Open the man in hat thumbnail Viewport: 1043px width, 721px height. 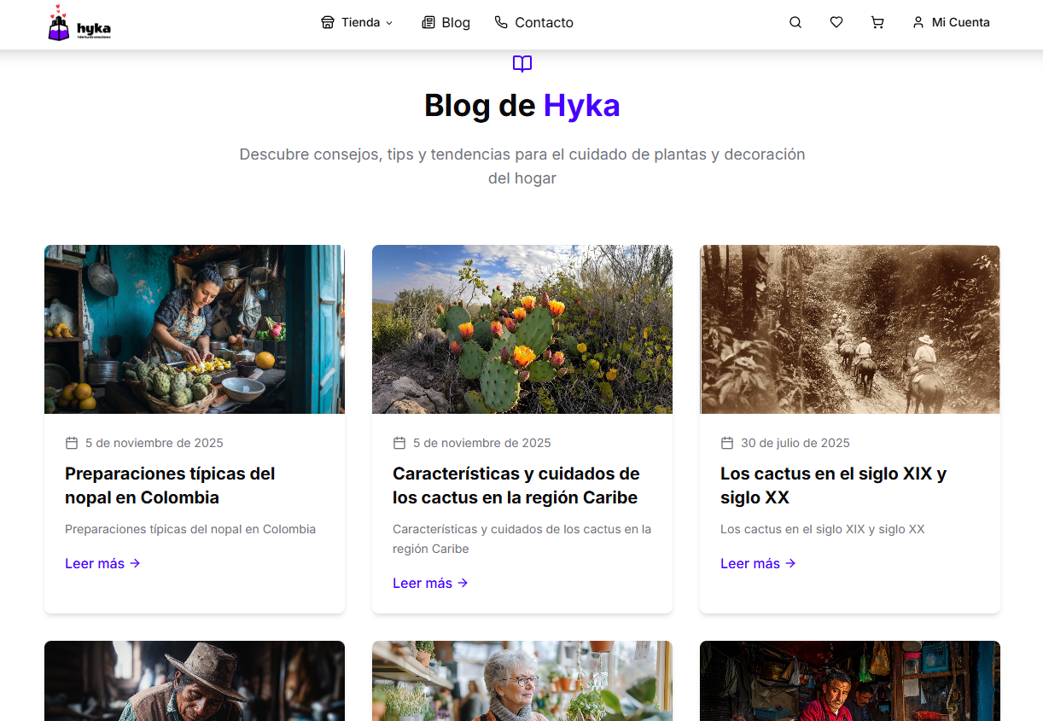point(195,681)
